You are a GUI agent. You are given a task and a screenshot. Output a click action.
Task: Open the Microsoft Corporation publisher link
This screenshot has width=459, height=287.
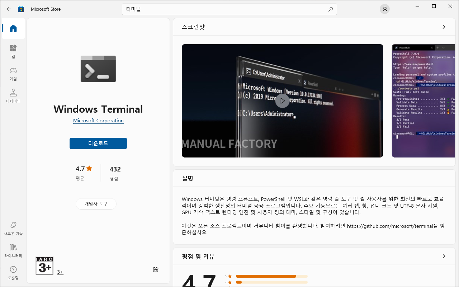[98, 121]
